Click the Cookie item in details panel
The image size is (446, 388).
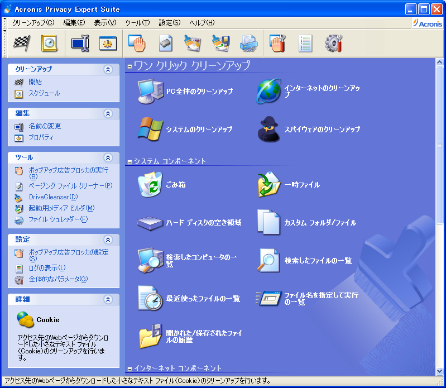point(38,319)
